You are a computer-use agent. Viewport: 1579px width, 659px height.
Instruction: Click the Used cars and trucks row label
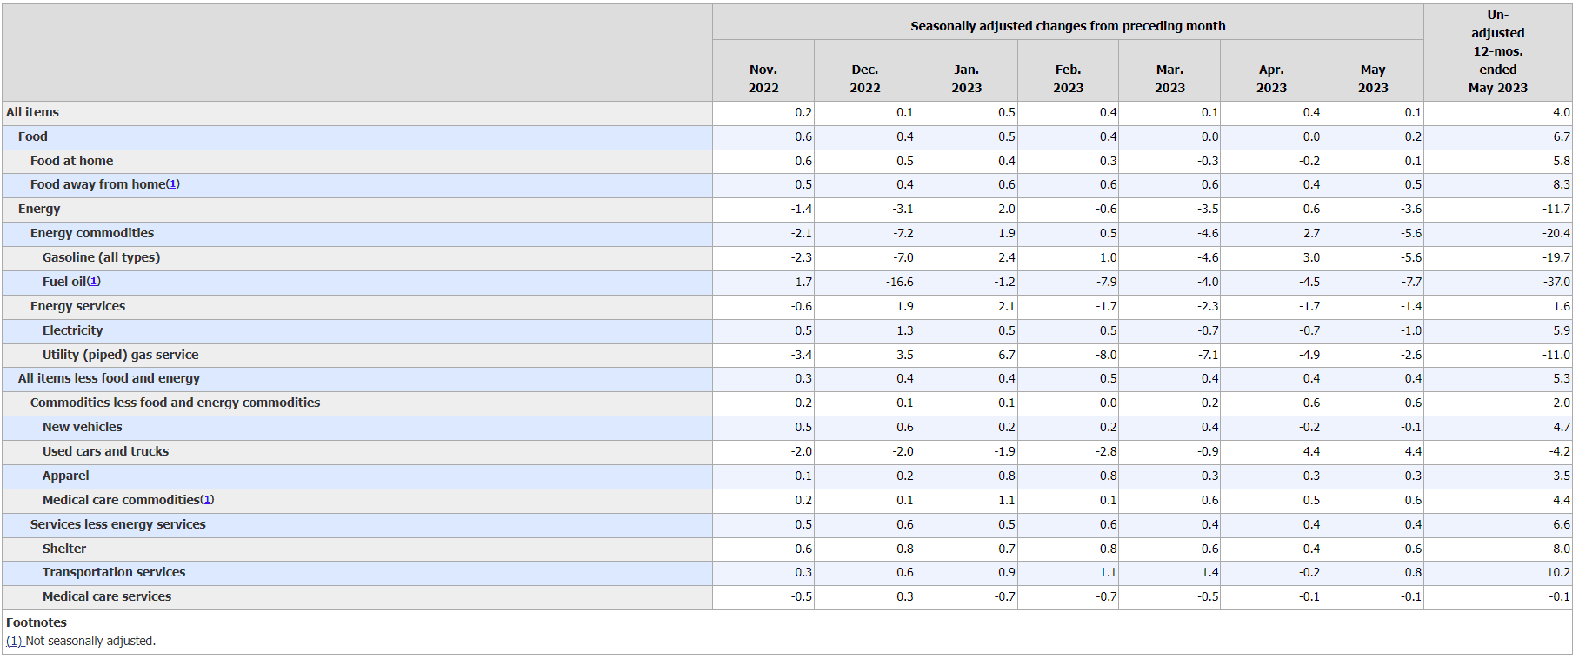point(105,451)
